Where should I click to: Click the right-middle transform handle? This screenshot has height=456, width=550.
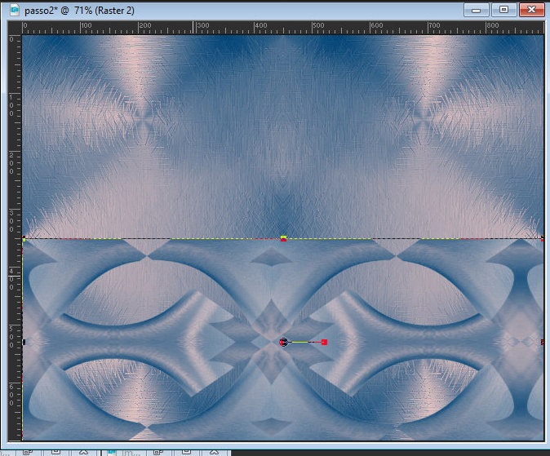coord(543,342)
